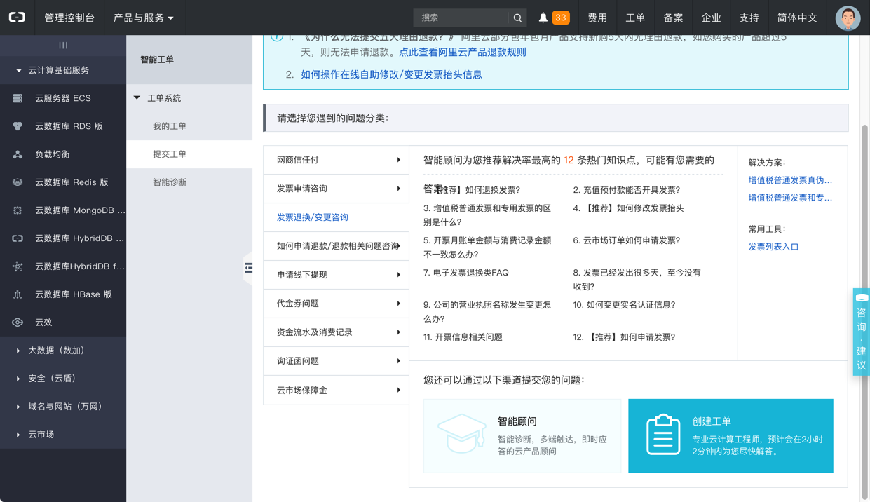Expand the 代金券问题 category
Image resolution: width=870 pixels, height=502 pixels.
coord(336,304)
